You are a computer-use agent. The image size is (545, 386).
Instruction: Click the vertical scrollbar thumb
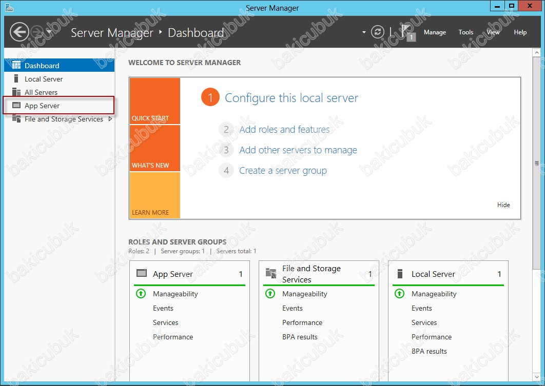[536, 162]
